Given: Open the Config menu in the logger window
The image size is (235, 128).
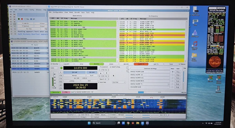Looking at the screenshot, I should 32,10.
